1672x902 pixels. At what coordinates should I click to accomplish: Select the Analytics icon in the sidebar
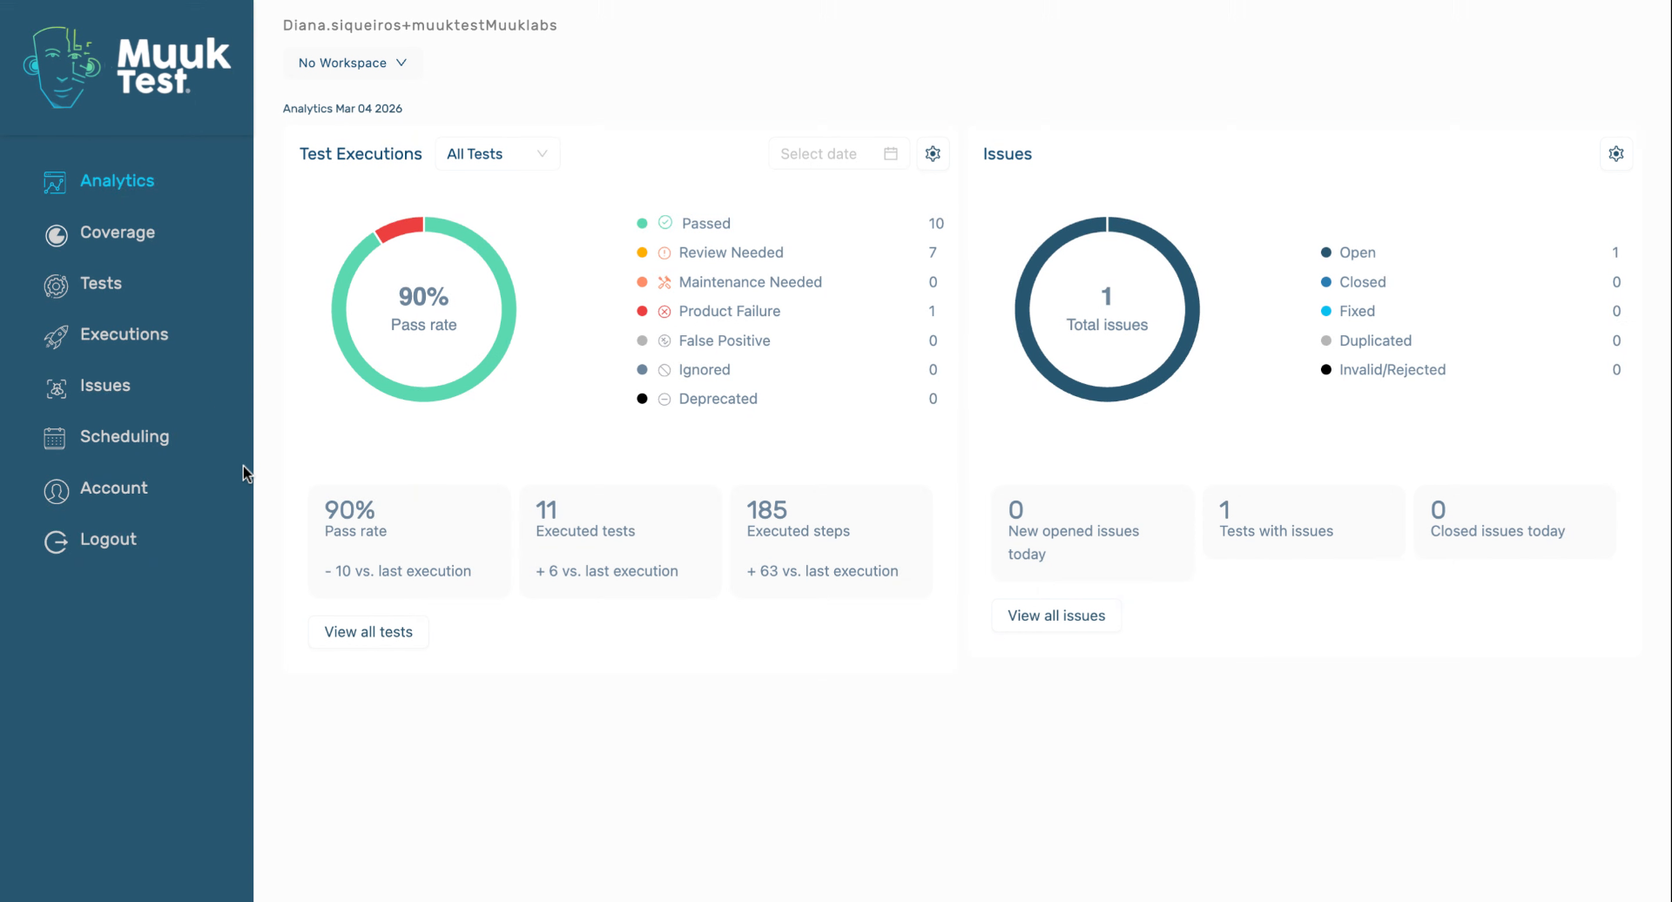[x=55, y=182]
